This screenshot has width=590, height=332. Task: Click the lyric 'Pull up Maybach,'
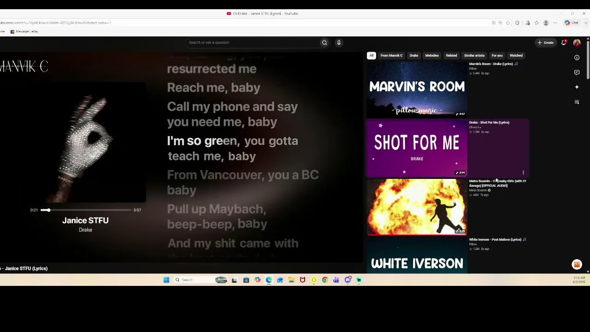pos(217,209)
